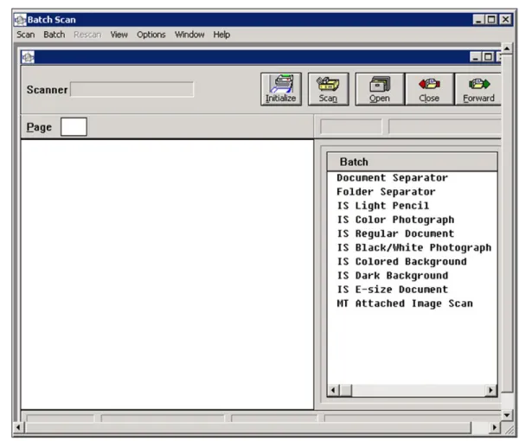Click the inner child window system icon
The image size is (519, 441).
pos(28,57)
